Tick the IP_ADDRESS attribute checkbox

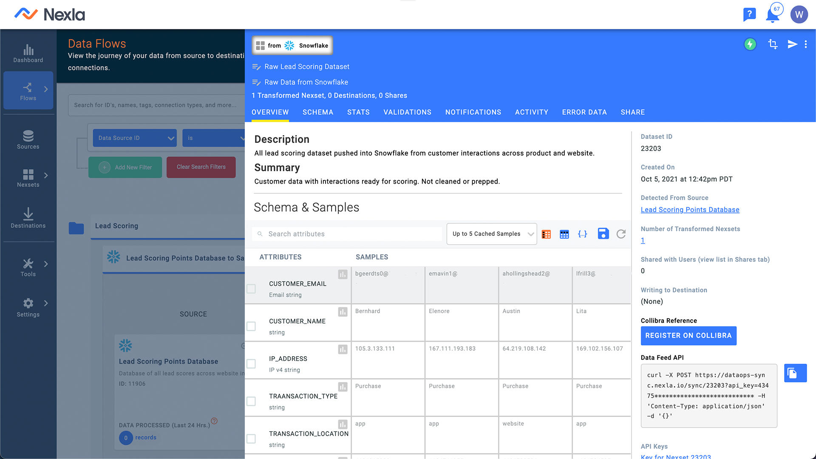click(251, 364)
